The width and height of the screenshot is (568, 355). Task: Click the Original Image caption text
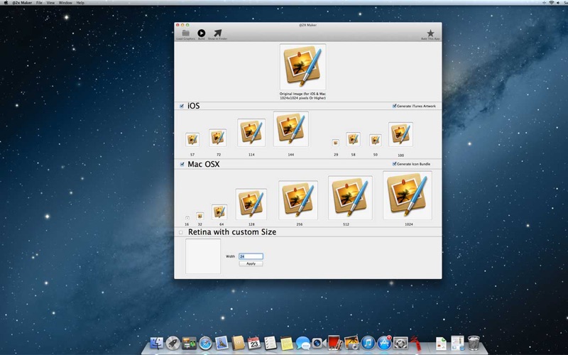coord(302,96)
